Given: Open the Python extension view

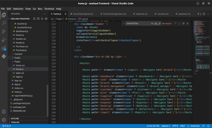Looking at the screenshot, I should 4,56.
